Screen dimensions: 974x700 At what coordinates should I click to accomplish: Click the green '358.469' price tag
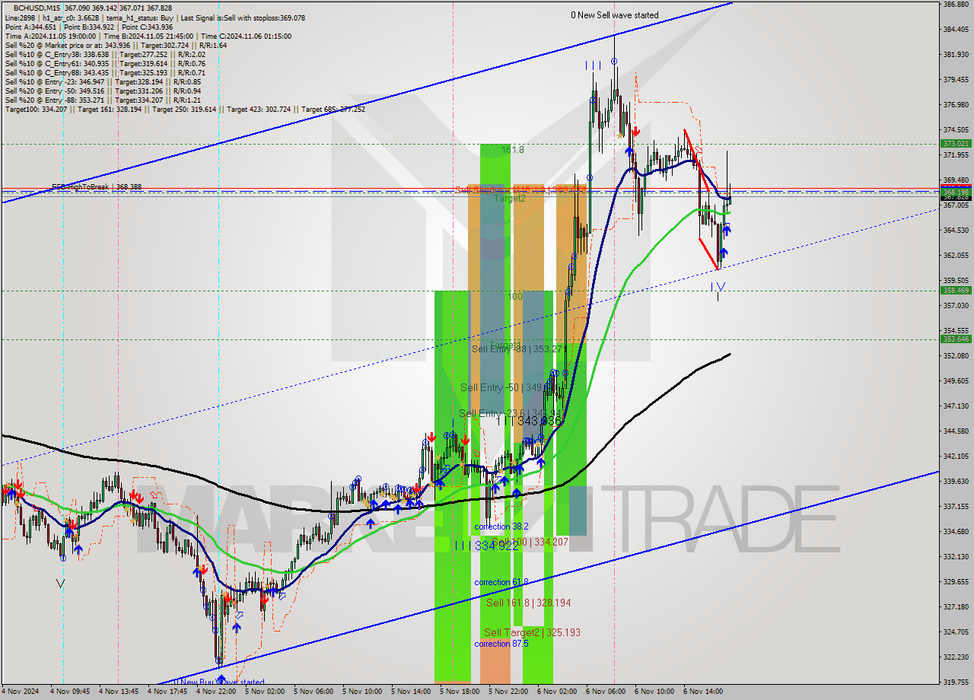pyautogui.click(x=956, y=290)
